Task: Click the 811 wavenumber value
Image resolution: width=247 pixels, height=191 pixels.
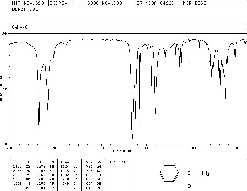Action: (66, 188)
